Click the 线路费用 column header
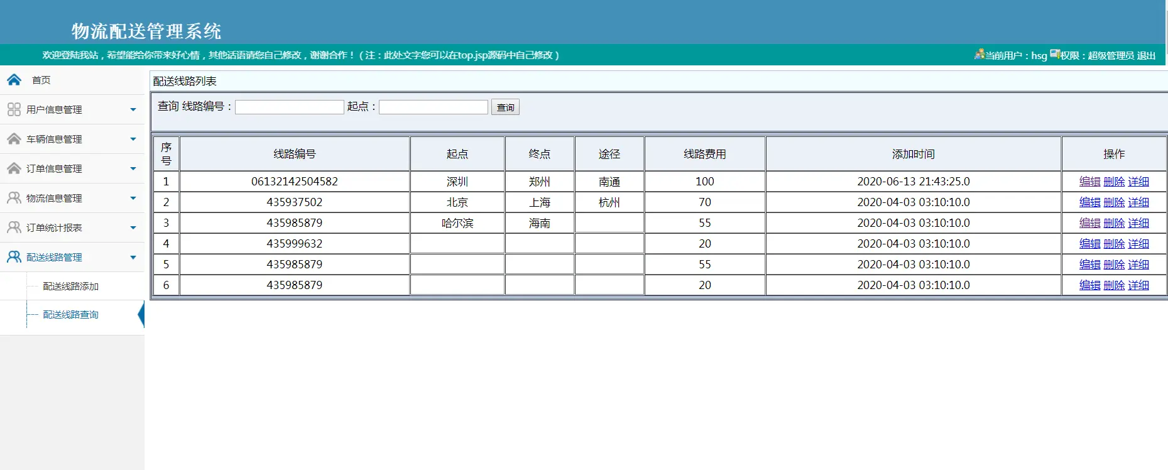The height and width of the screenshot is (470, 1168). point(705,154)
